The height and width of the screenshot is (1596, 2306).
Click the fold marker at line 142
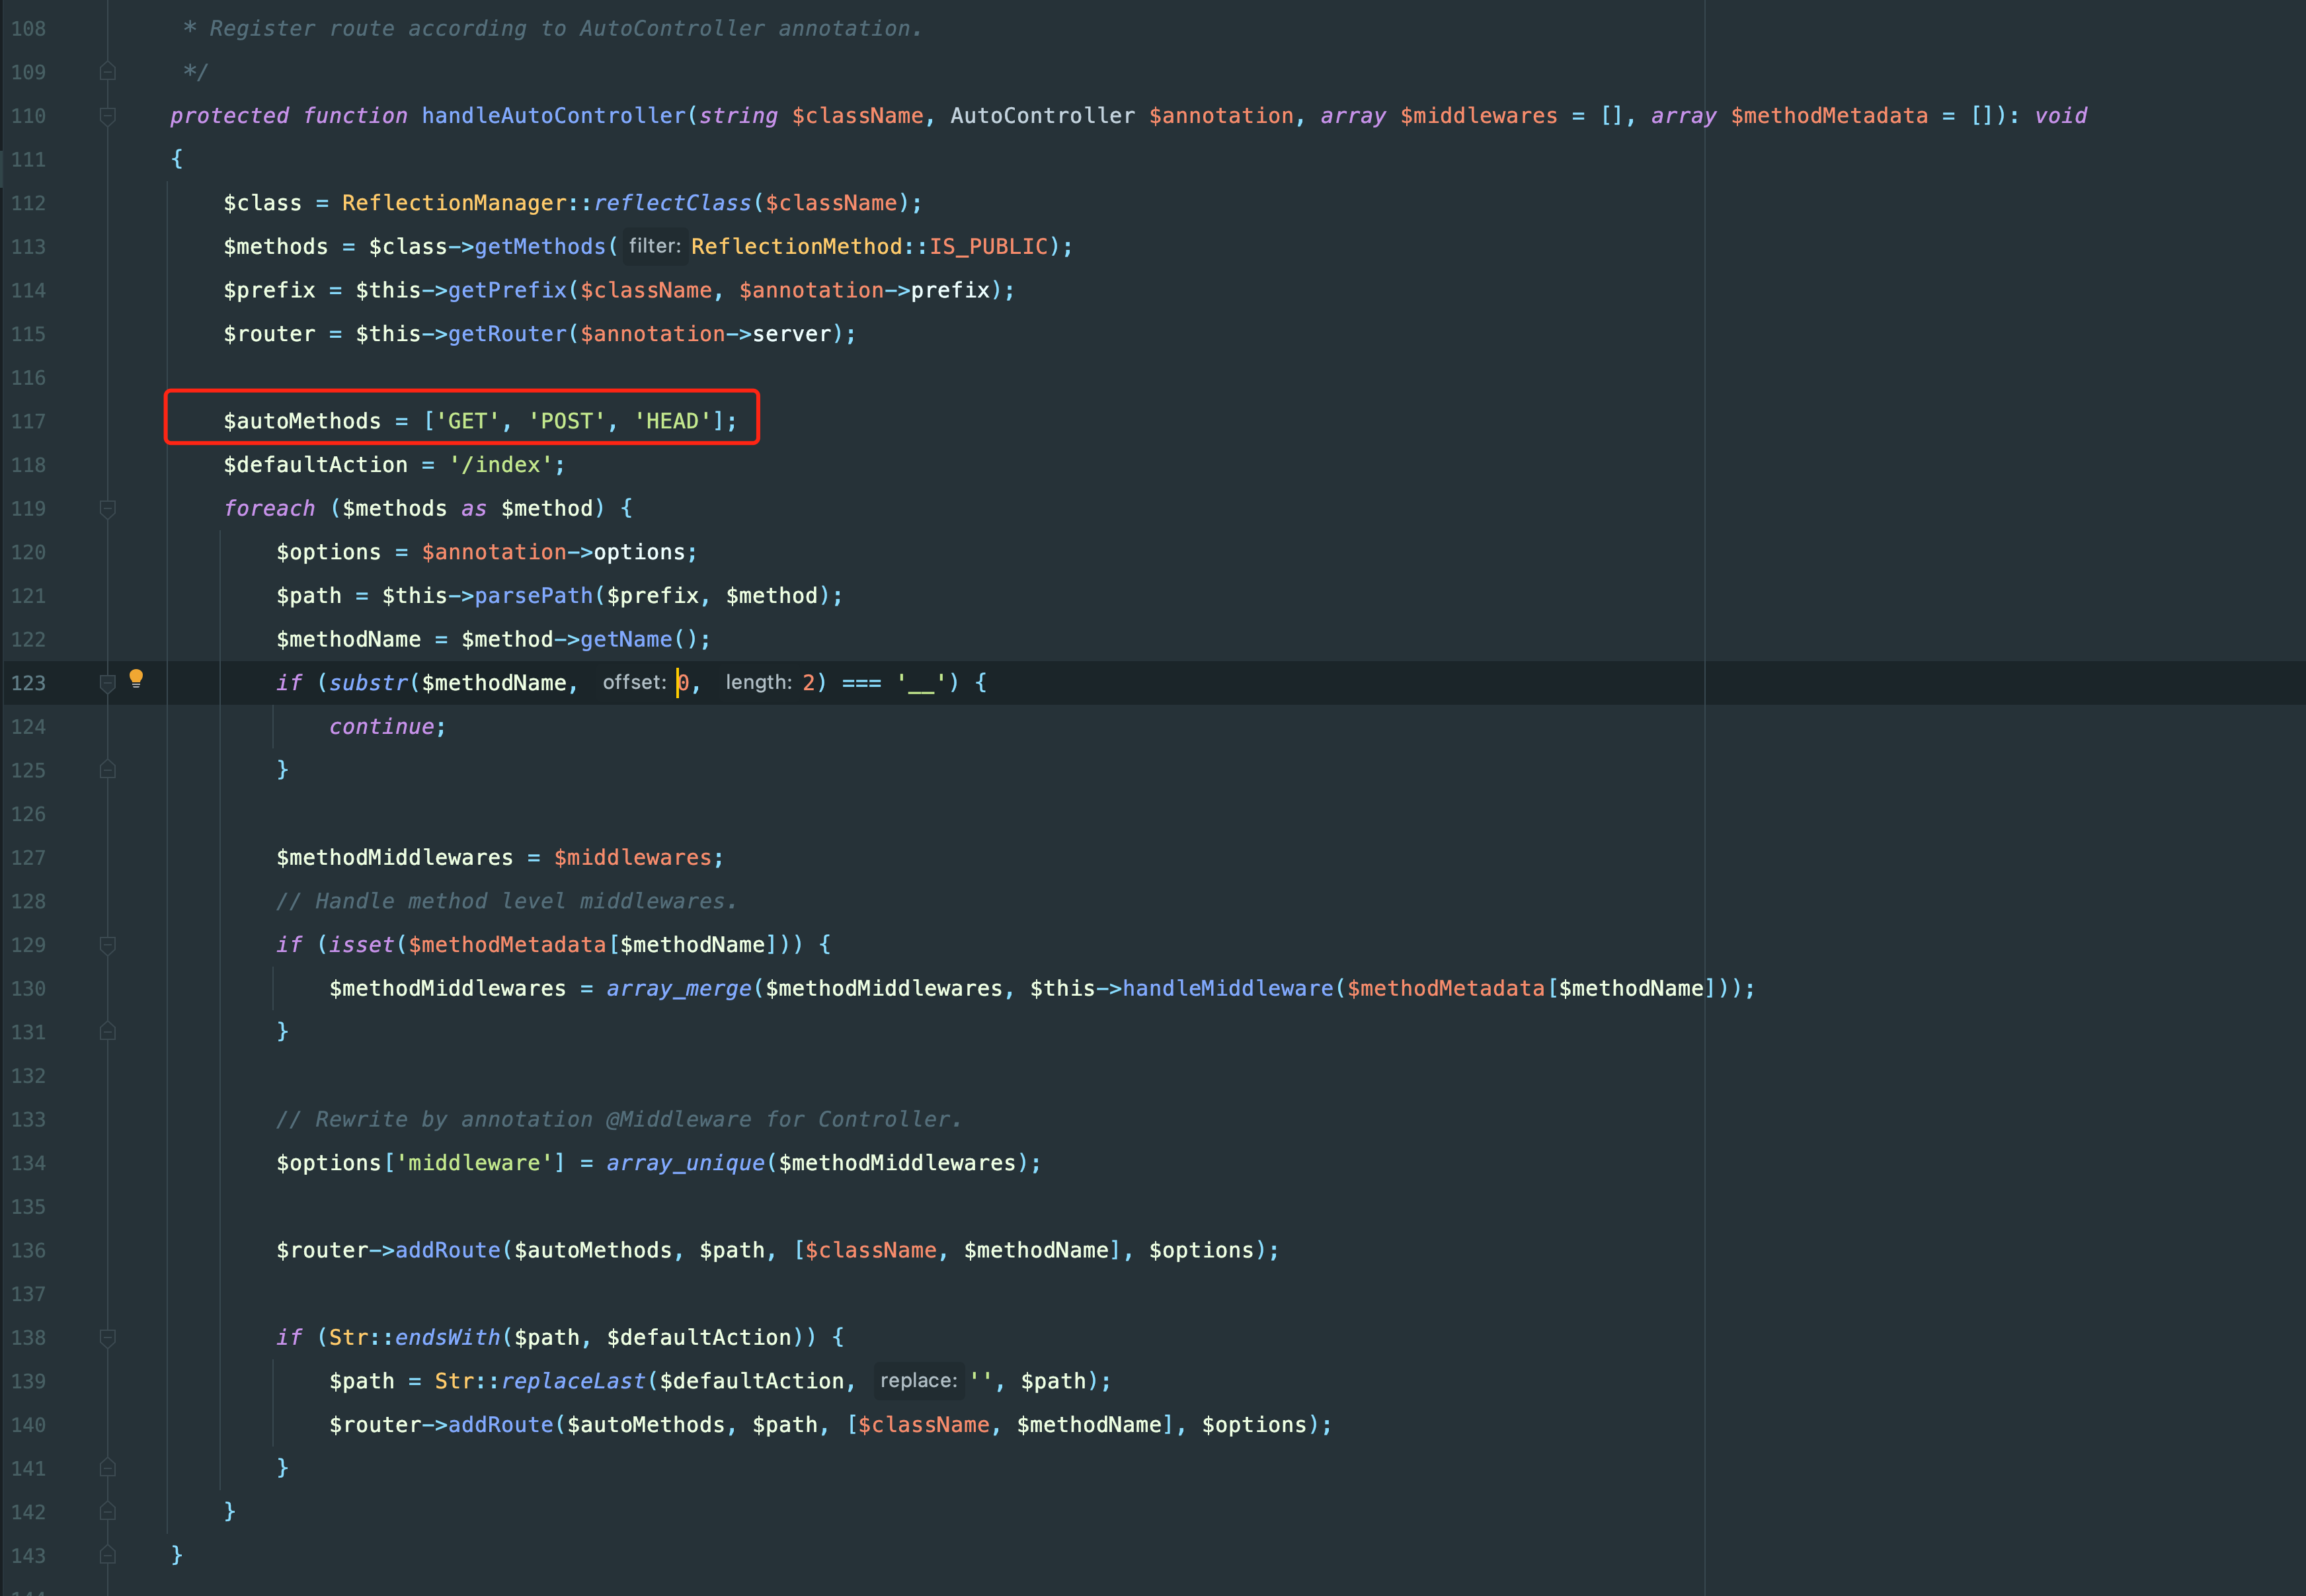108,1512
